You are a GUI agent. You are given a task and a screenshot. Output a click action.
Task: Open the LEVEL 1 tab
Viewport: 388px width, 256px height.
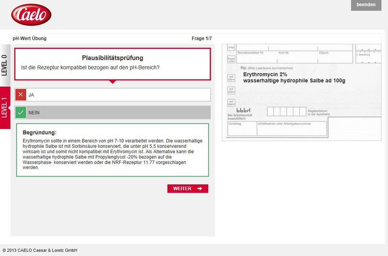click(5, 108)
